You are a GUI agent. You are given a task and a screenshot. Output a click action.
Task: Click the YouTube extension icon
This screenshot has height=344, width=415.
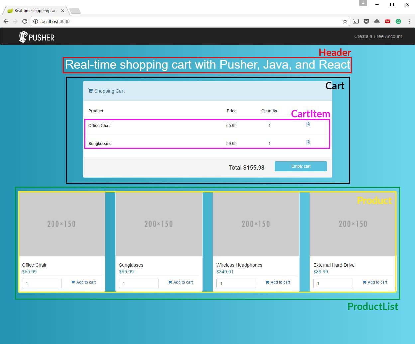point(387,21)
